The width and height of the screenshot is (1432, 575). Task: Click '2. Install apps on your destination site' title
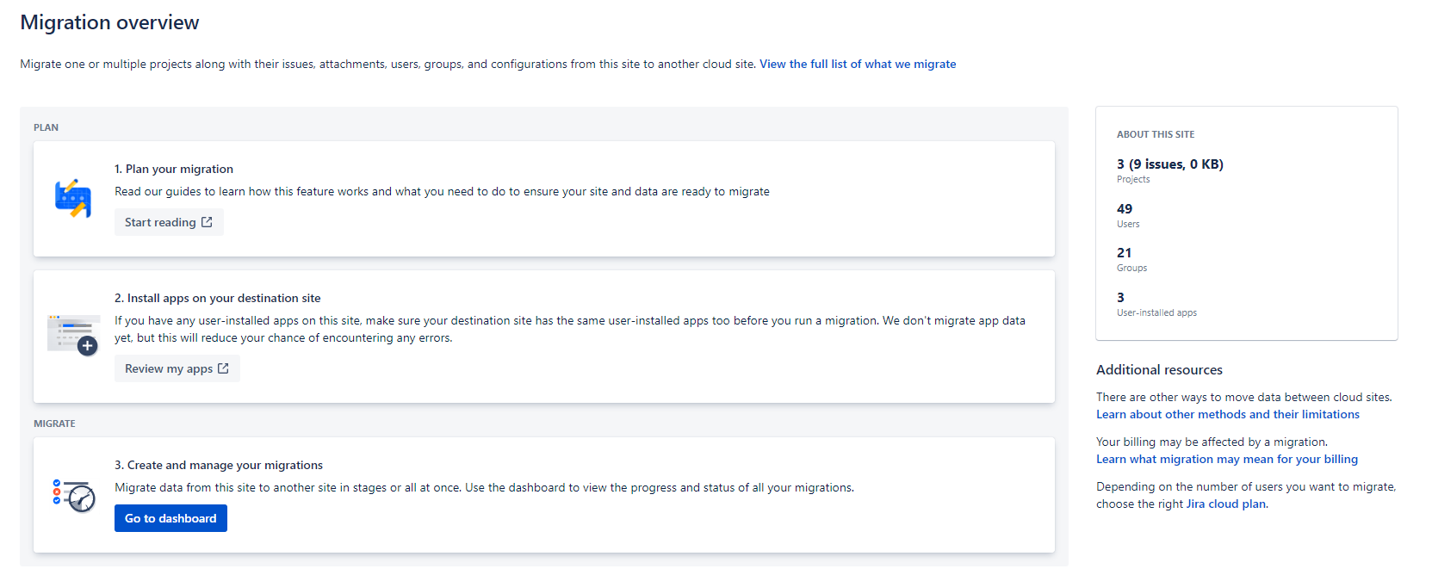[x=217, y=298]
